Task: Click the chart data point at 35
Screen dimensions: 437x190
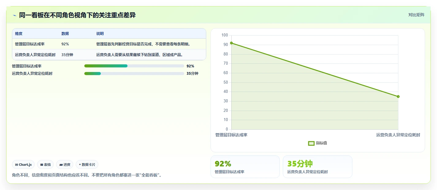Action: (398, 97)
